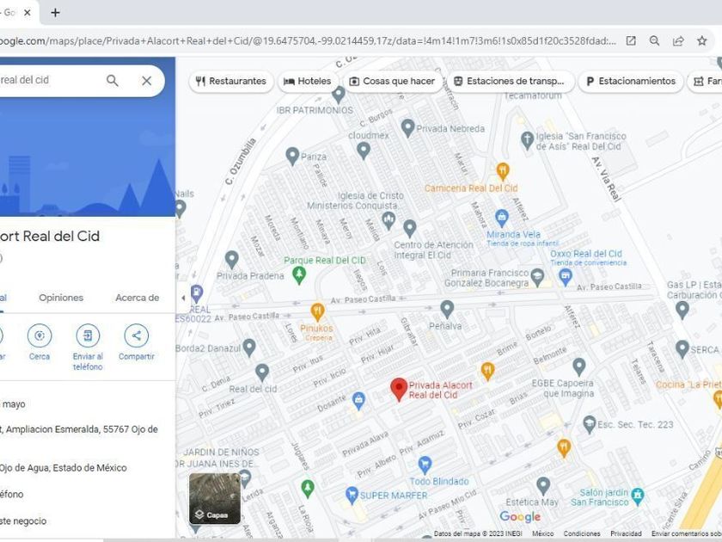Bookmark this page with star icon
This screenshot has width=722, height=542.
(702, 40)
